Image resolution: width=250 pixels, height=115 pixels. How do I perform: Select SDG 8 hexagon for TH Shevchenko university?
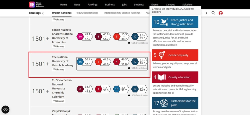click(80, 89)
